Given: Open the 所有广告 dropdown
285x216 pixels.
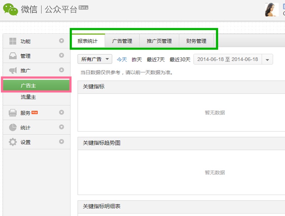Looking at the screenshot, I should [x=95, y=59].
